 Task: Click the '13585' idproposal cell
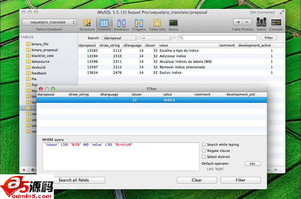point(92,50)
